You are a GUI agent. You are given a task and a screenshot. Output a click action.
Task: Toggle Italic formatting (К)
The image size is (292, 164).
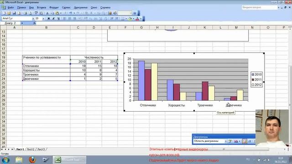pyautogui.click(x=53, y=18)
